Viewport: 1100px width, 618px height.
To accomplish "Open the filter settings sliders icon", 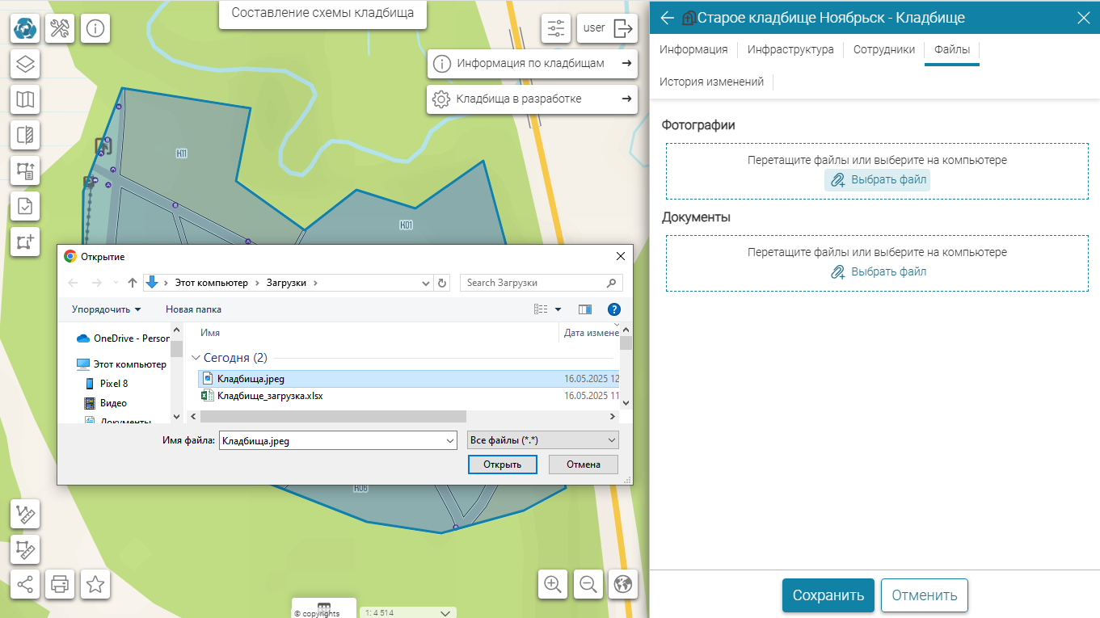I will click(x=556, y=28).
